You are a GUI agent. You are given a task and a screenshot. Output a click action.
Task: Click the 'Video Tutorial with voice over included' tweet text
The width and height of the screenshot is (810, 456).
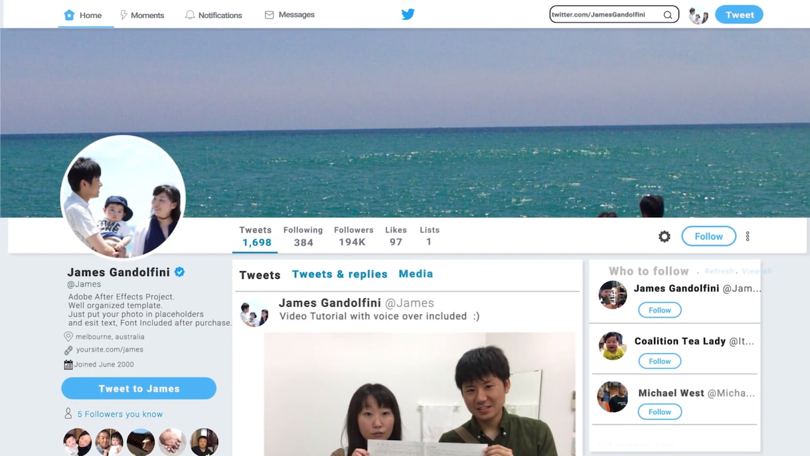(x=379, y=317)
